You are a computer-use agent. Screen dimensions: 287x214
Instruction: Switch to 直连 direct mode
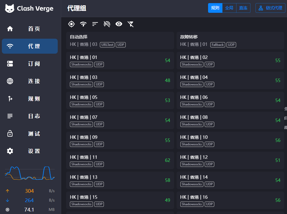pos(243,8)
